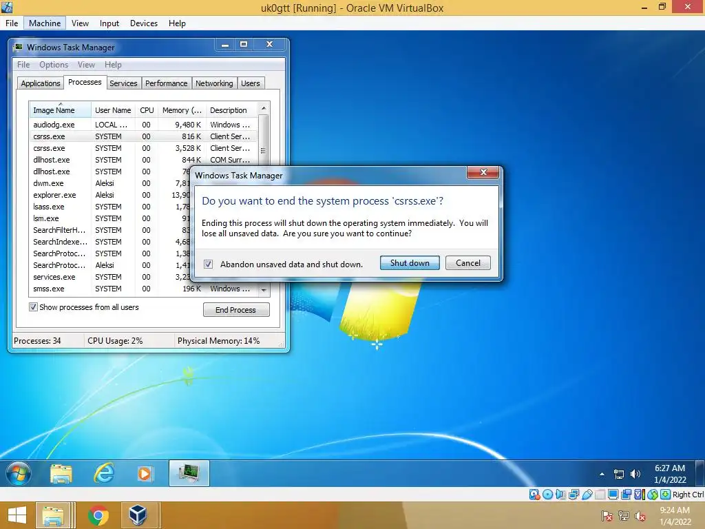Click host muted speaker tray icon
The image size is (705, 529).
pos(640,516)
